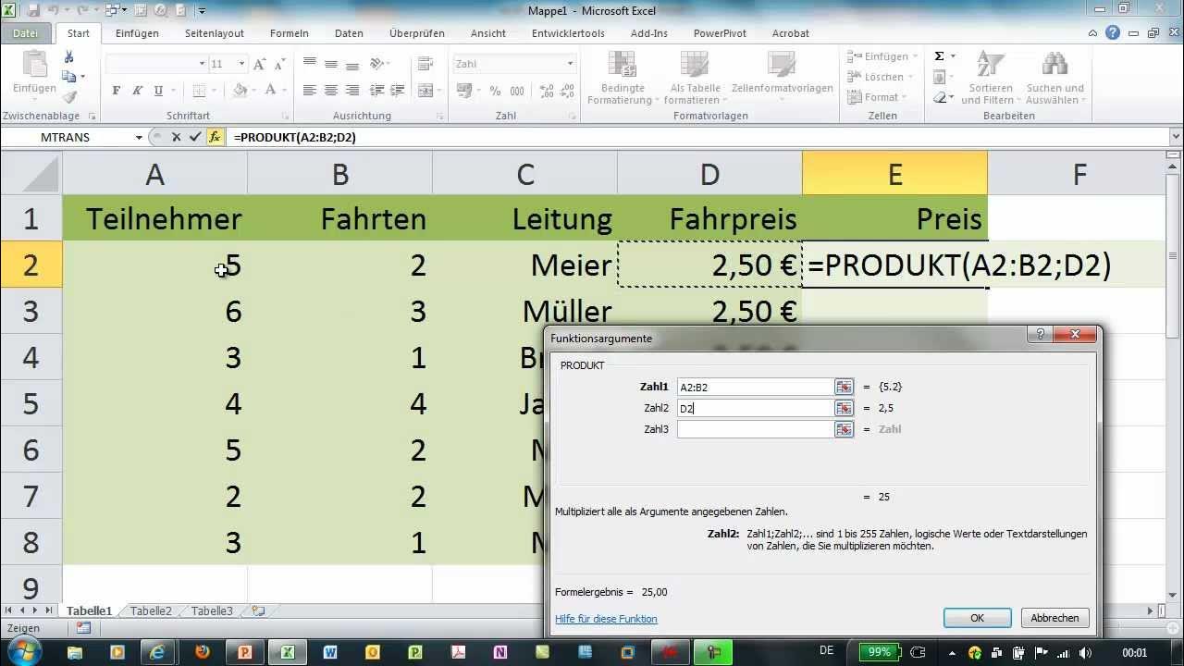Viewport: 1184px width, 666px height.
Task: Toggle Italic formatting K button
Action: coord(138,91)
